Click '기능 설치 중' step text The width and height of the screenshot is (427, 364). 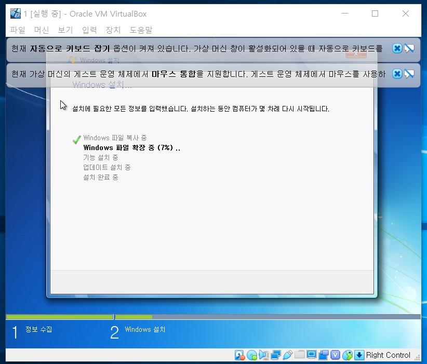pyautogui.click(x=101, y=157)
